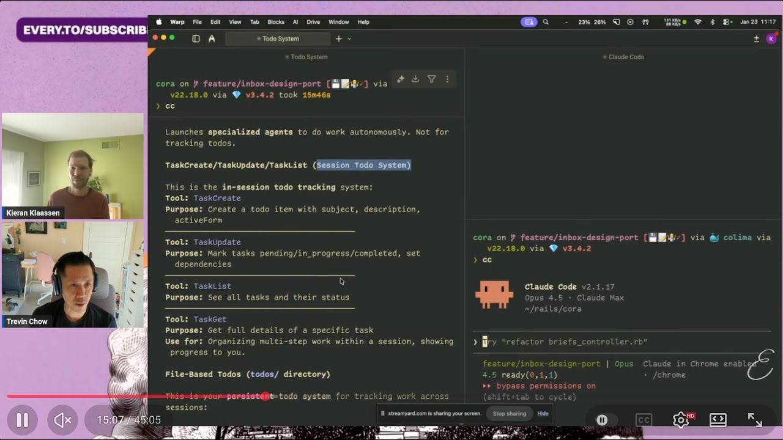
Task: Toggle the autoplay pause switch
Action: point(602,420)
